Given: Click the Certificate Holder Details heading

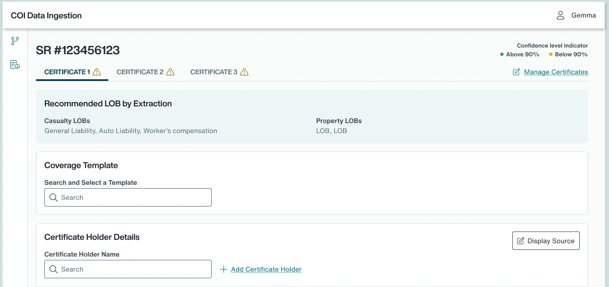Looking at the screenshot, I should (92, 237).
